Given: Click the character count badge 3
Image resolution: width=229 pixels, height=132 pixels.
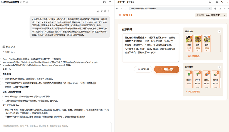Looking at the screenshot, I should coord(219,31).
